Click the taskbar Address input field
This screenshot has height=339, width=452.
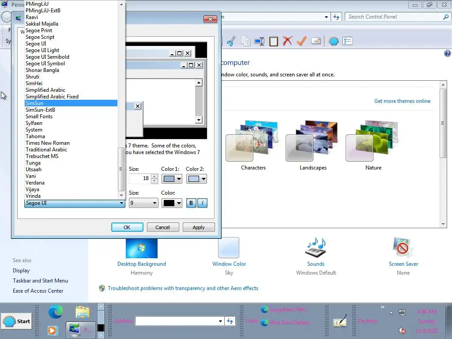click(x=176, y=321)
